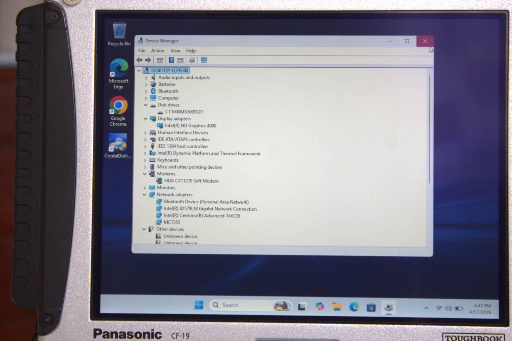The width and height of the screenshot is (512, 341).
Task: Click the Device Manager taskbar icon
Action: (388, 308)
